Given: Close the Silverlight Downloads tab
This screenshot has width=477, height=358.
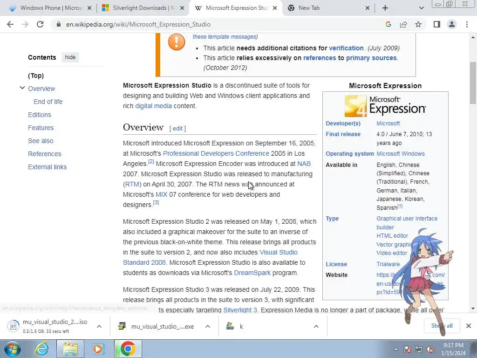Looking at the screenshot, I should (182, 8).
